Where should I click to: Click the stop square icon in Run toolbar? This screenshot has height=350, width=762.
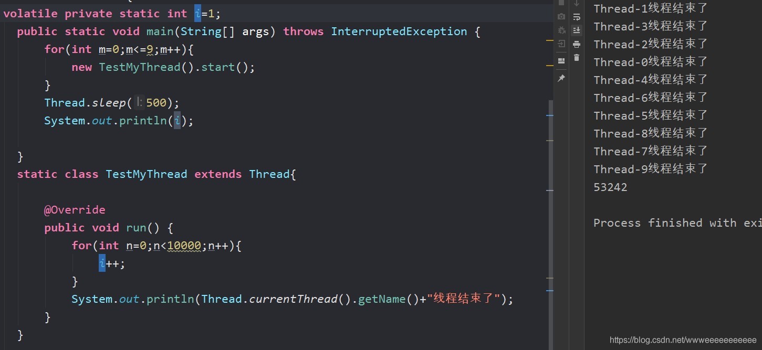[x=561, y=3]
